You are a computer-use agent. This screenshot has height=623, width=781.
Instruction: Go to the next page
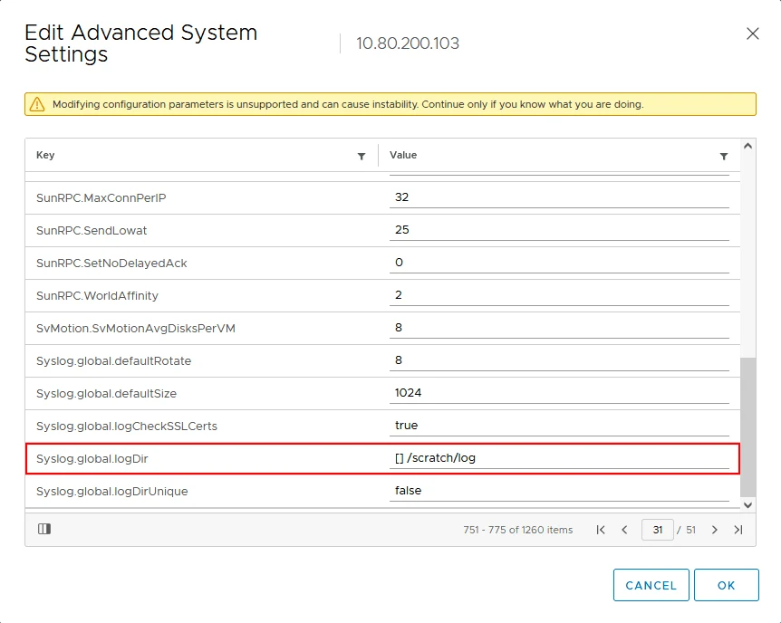point(714,530)
